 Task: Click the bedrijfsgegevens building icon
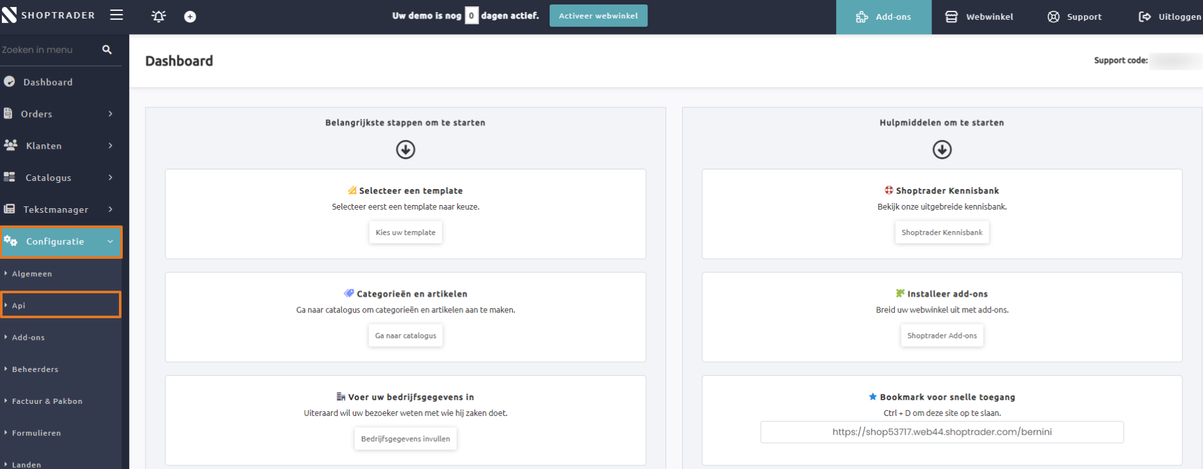click(341, 397)
